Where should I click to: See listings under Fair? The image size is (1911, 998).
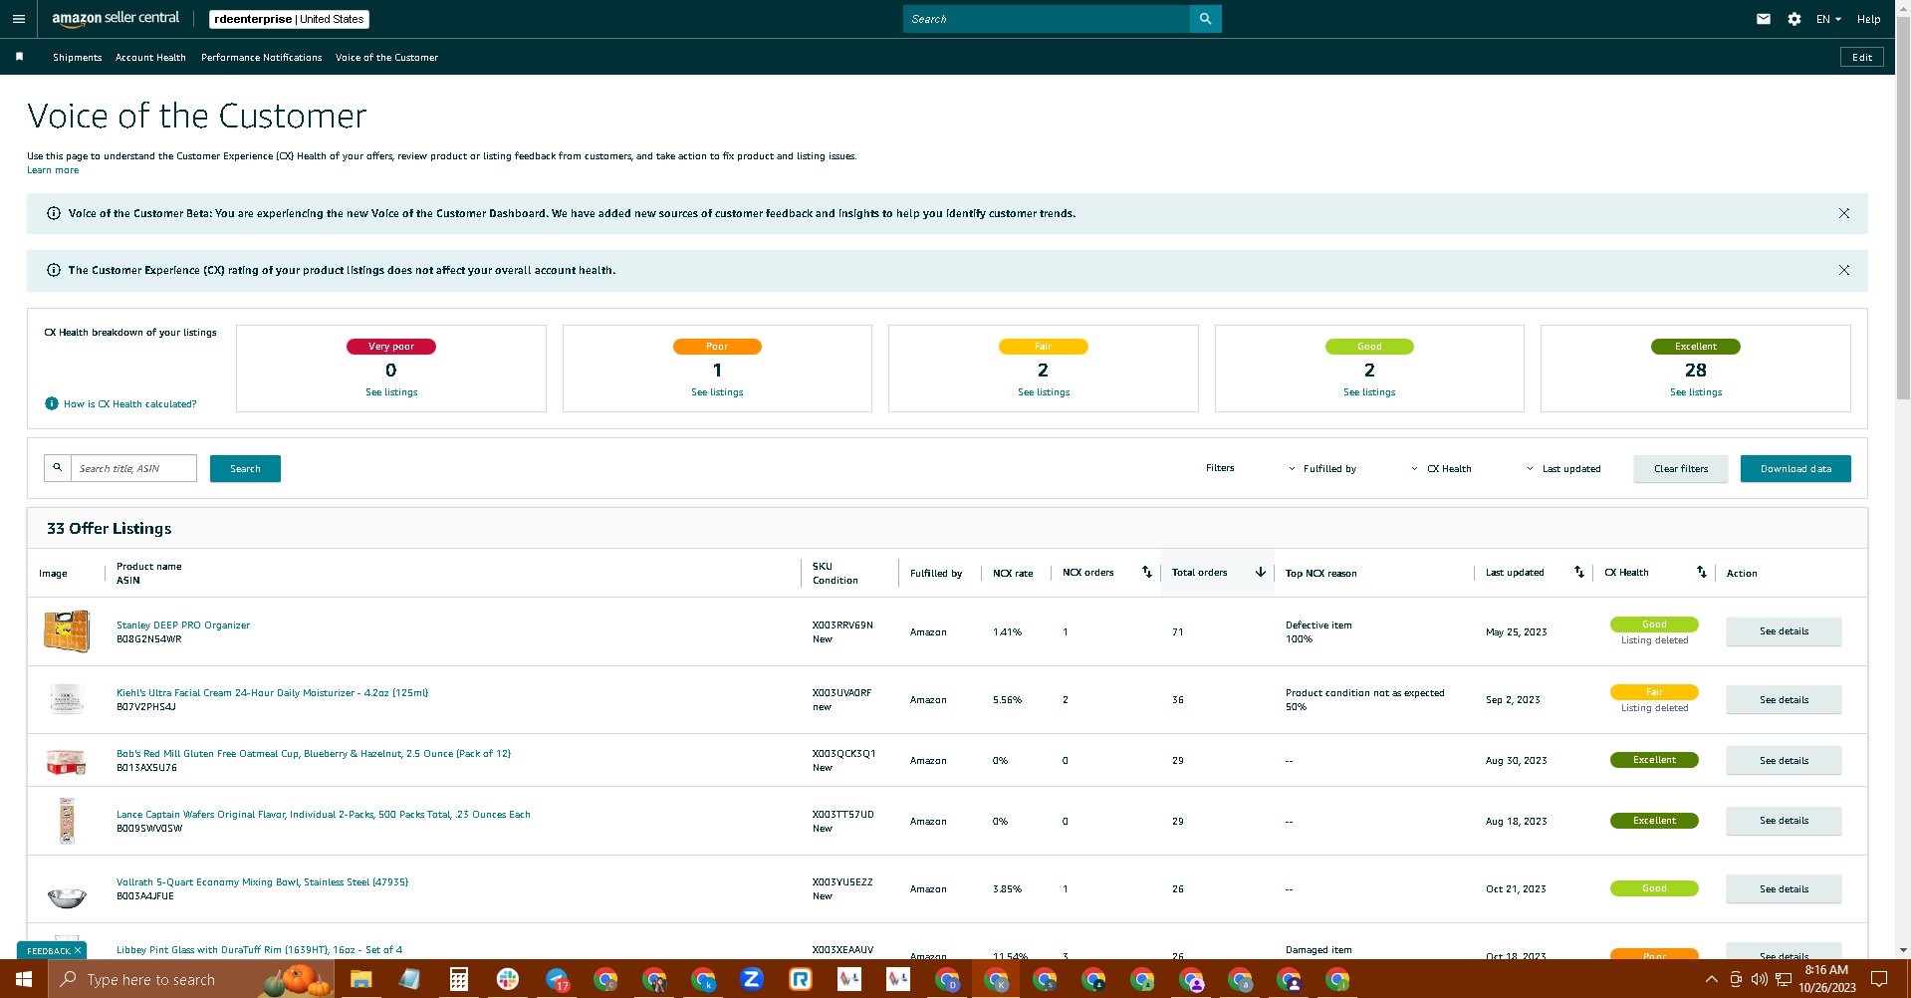pyautogui.click(x=1044, y=392)
